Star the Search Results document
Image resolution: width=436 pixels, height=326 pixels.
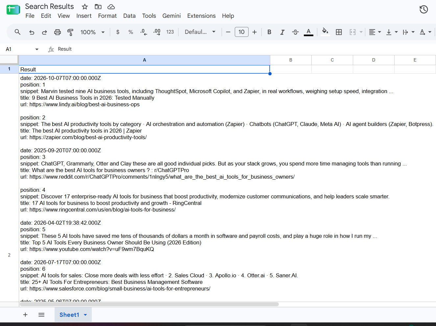[85, 7]
